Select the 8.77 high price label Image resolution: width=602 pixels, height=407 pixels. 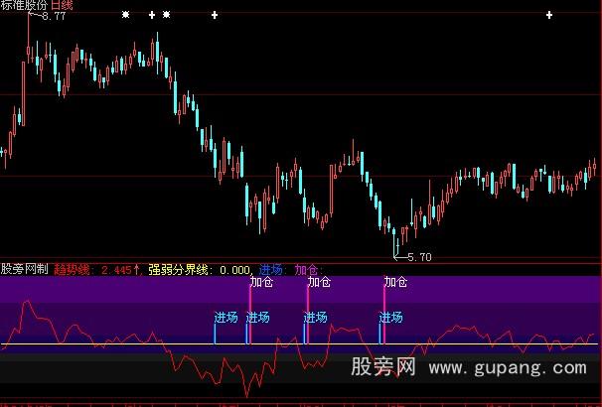54,16
